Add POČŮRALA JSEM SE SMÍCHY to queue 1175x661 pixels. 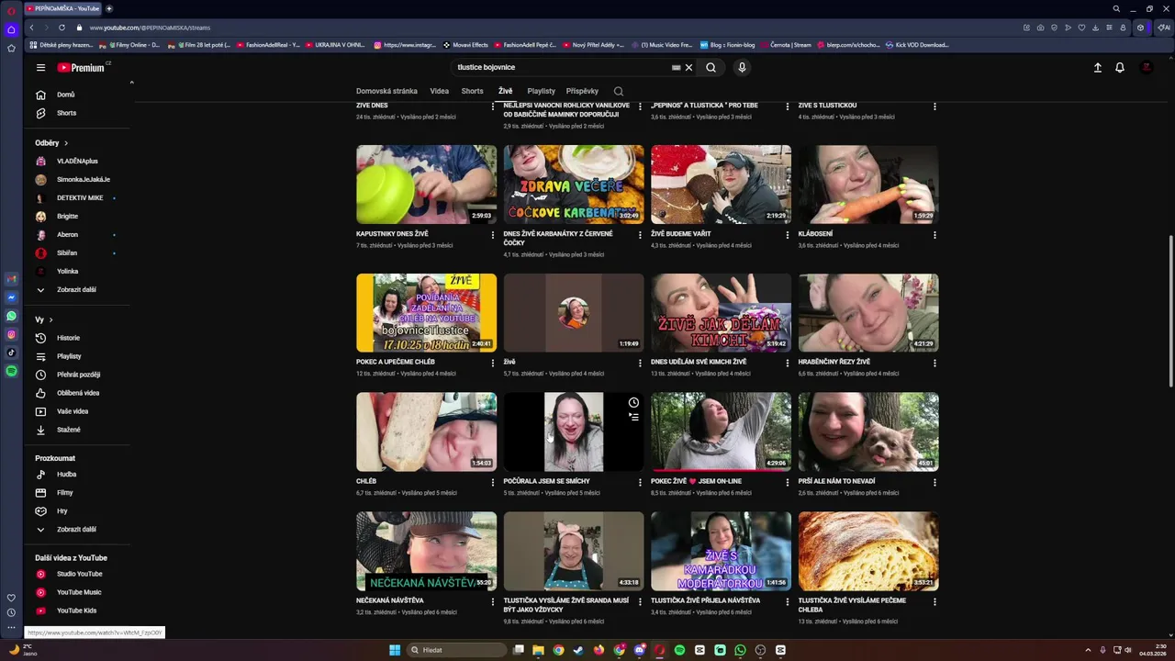tap(633, 418)
